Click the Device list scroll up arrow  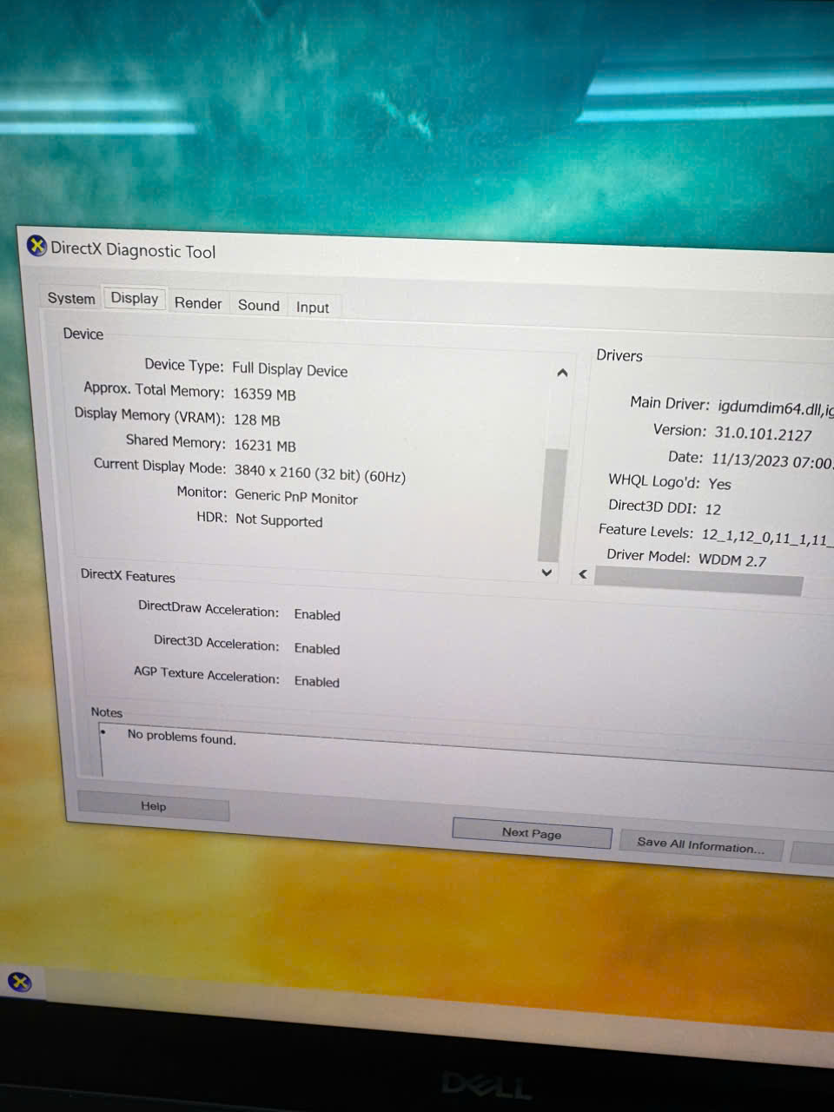(x=562, y=373)
